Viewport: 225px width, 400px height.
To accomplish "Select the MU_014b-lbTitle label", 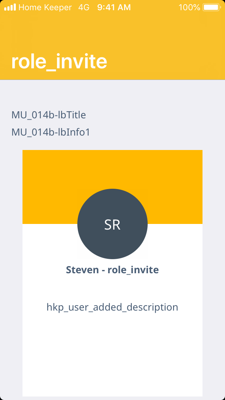I will 49,115.
